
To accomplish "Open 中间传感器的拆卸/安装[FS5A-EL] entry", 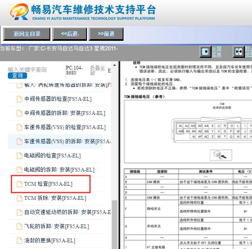I will coord(65,113).
